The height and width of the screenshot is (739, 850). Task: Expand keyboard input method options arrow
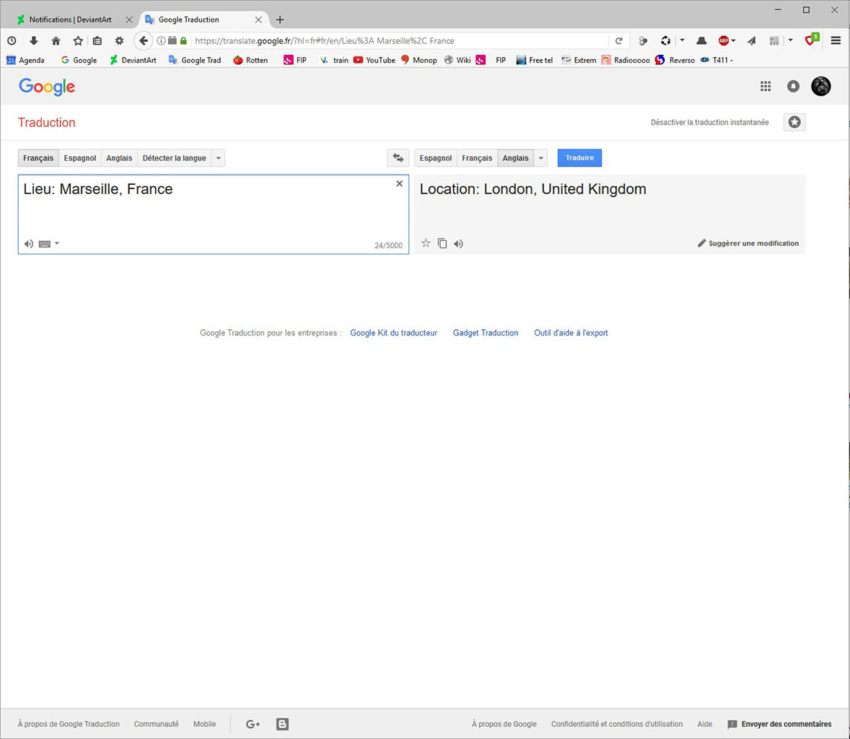pyautogui.click(x=57, y=243)
